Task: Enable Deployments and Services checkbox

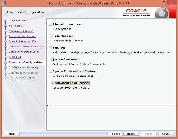Action: click(50, 83)
